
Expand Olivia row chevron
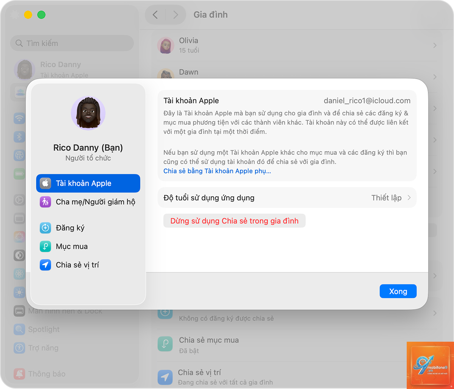click(435, 45)
